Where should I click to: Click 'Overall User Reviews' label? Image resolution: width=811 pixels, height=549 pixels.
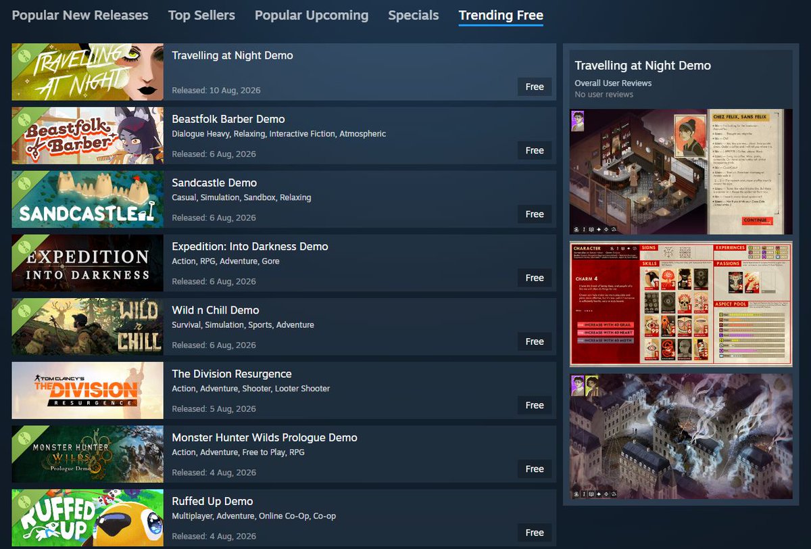pyautogui.click(x=613, y=83)
